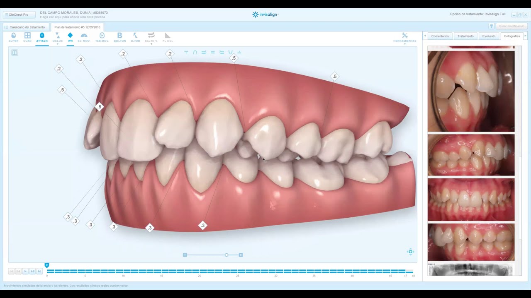Switch to the Evolución tab

coord(489,36)
